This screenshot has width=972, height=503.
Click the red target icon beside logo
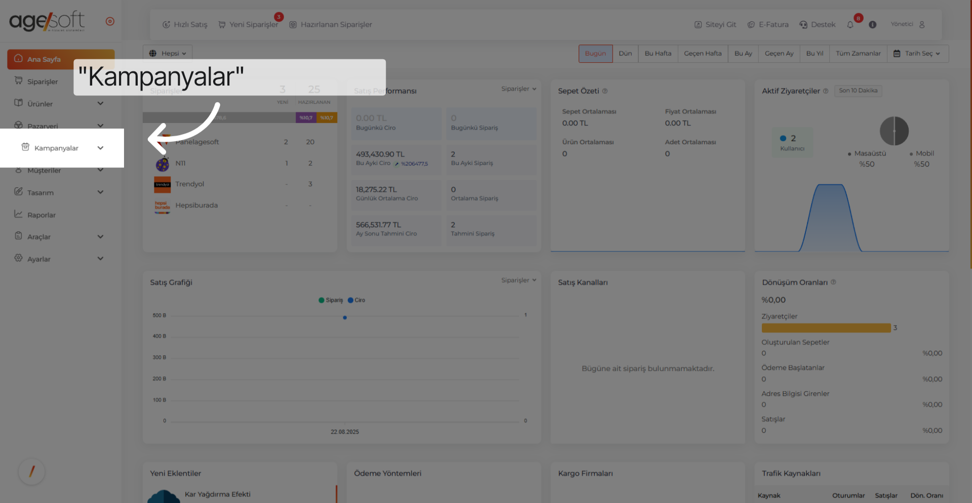tap(110, 21)
